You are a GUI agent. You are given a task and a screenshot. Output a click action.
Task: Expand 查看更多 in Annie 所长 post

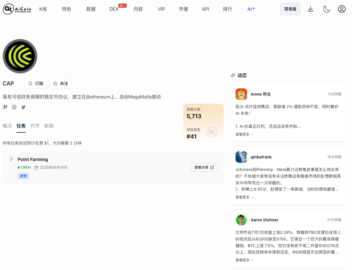[245, 134]
